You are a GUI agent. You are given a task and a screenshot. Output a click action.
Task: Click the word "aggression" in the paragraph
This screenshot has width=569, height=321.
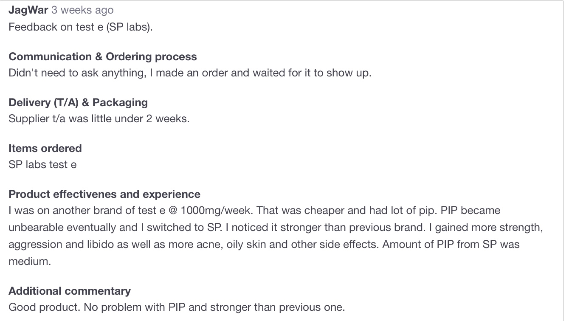35,244
